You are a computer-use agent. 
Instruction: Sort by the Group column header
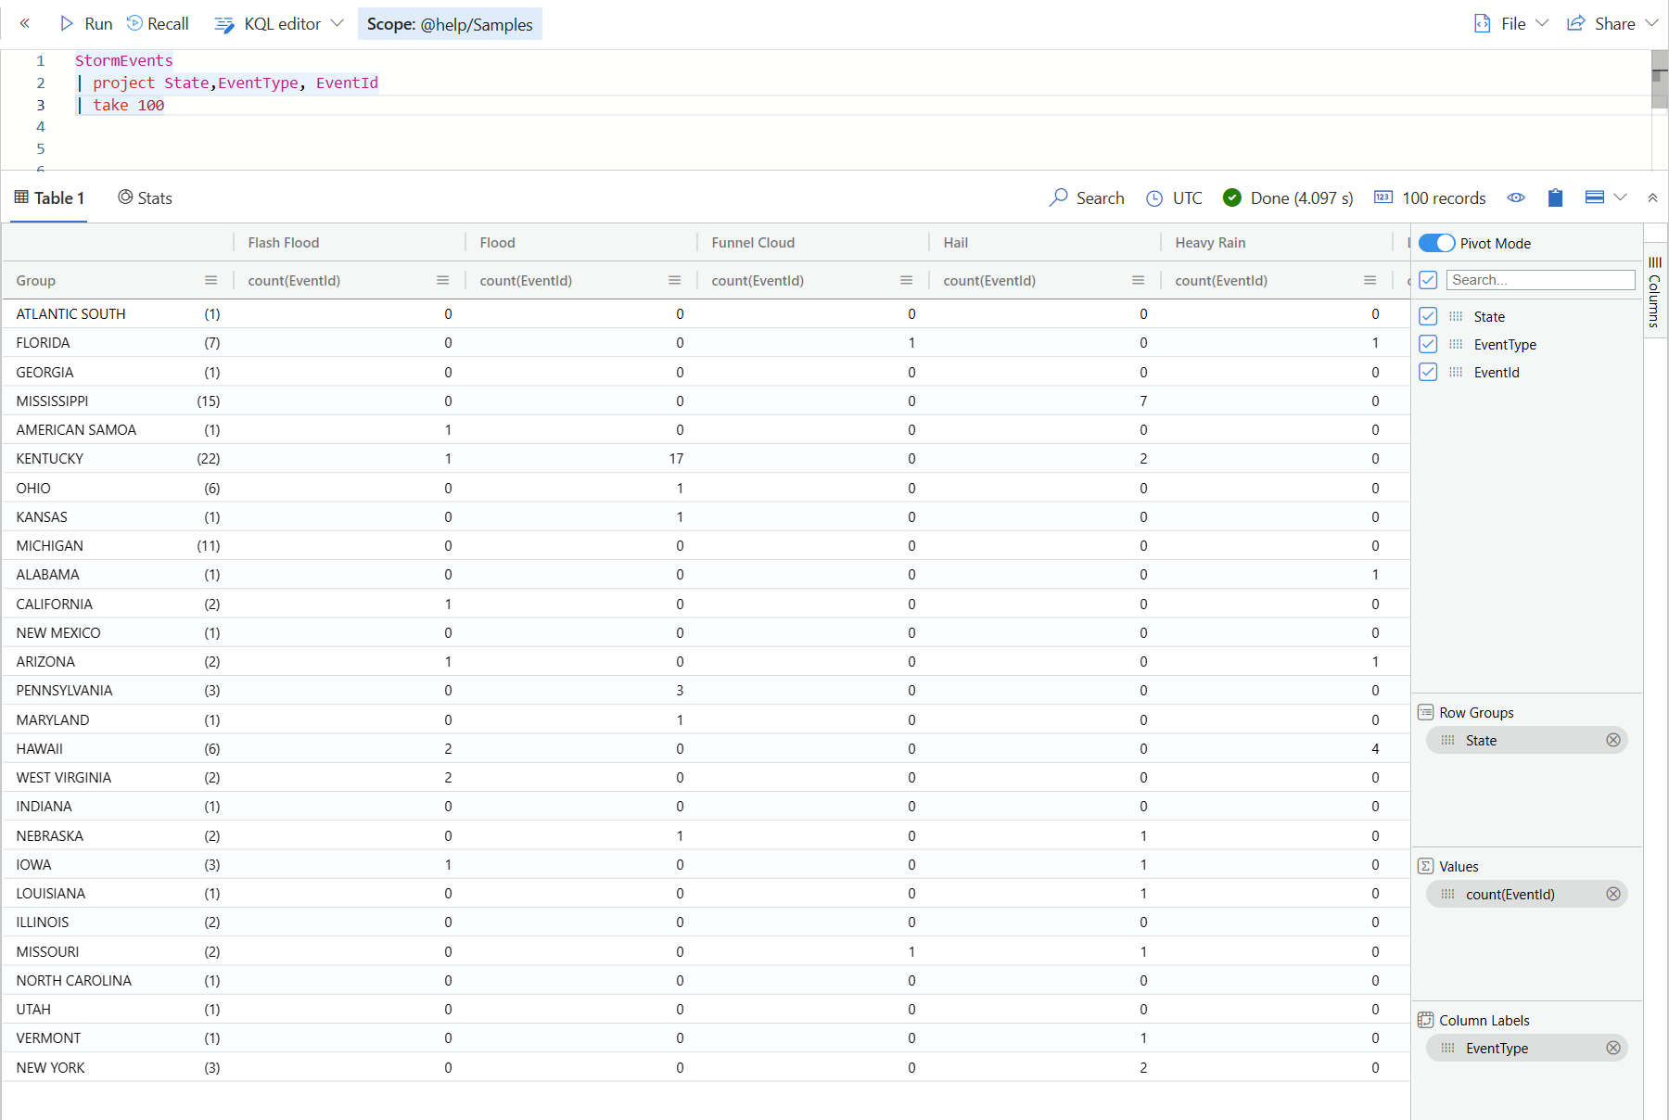pyautogui.click(x=36, y=281)
